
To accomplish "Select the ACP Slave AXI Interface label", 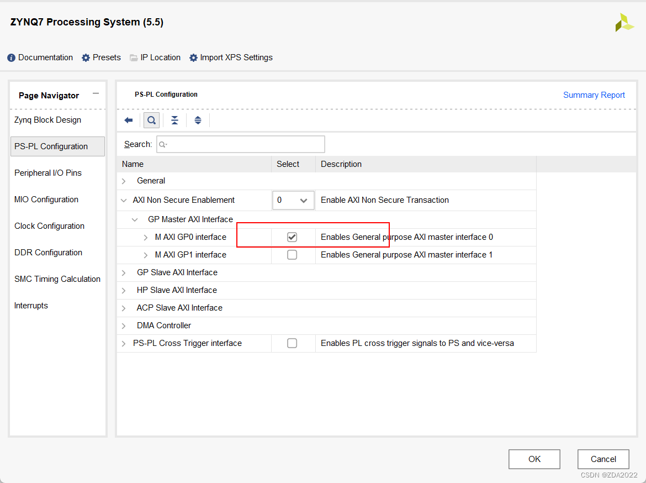I will click(179, 308).
